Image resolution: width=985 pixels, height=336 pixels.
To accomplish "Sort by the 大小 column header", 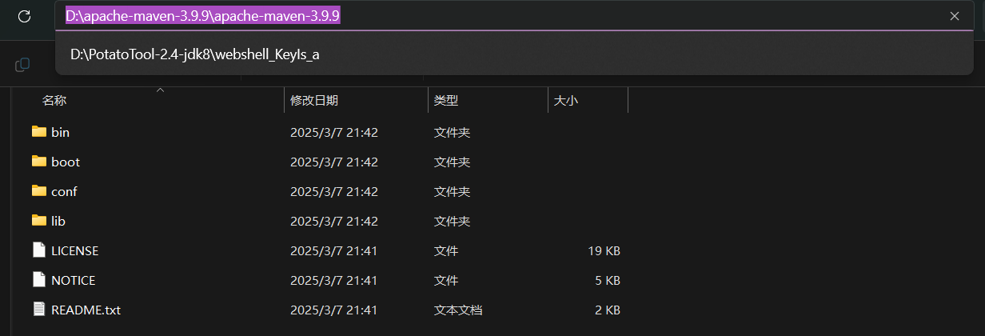I will click(565, 101).
